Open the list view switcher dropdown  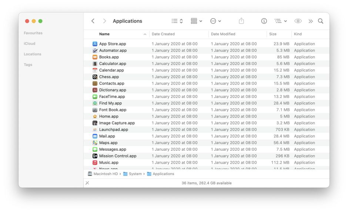pyautogui.click(x=177, y=21)
